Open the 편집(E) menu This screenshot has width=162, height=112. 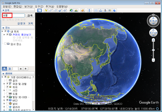[x=18, y=6]
